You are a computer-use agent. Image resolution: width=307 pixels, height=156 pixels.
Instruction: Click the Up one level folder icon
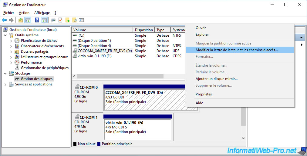[x=21, y=20]
